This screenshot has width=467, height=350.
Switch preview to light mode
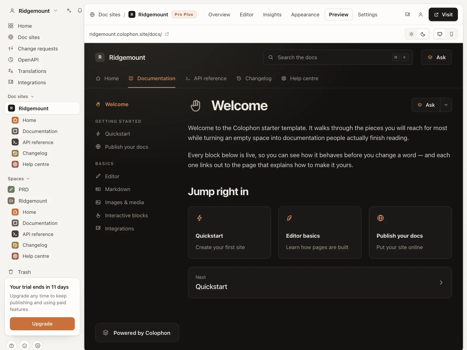click(x=411, y=34)
